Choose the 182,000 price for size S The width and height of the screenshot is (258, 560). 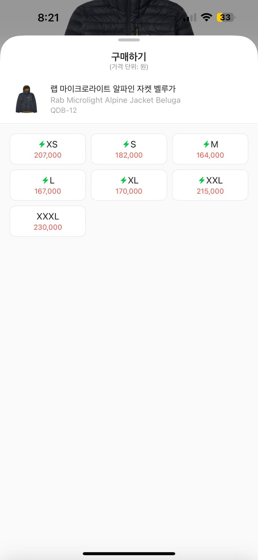tap(129, 155)
